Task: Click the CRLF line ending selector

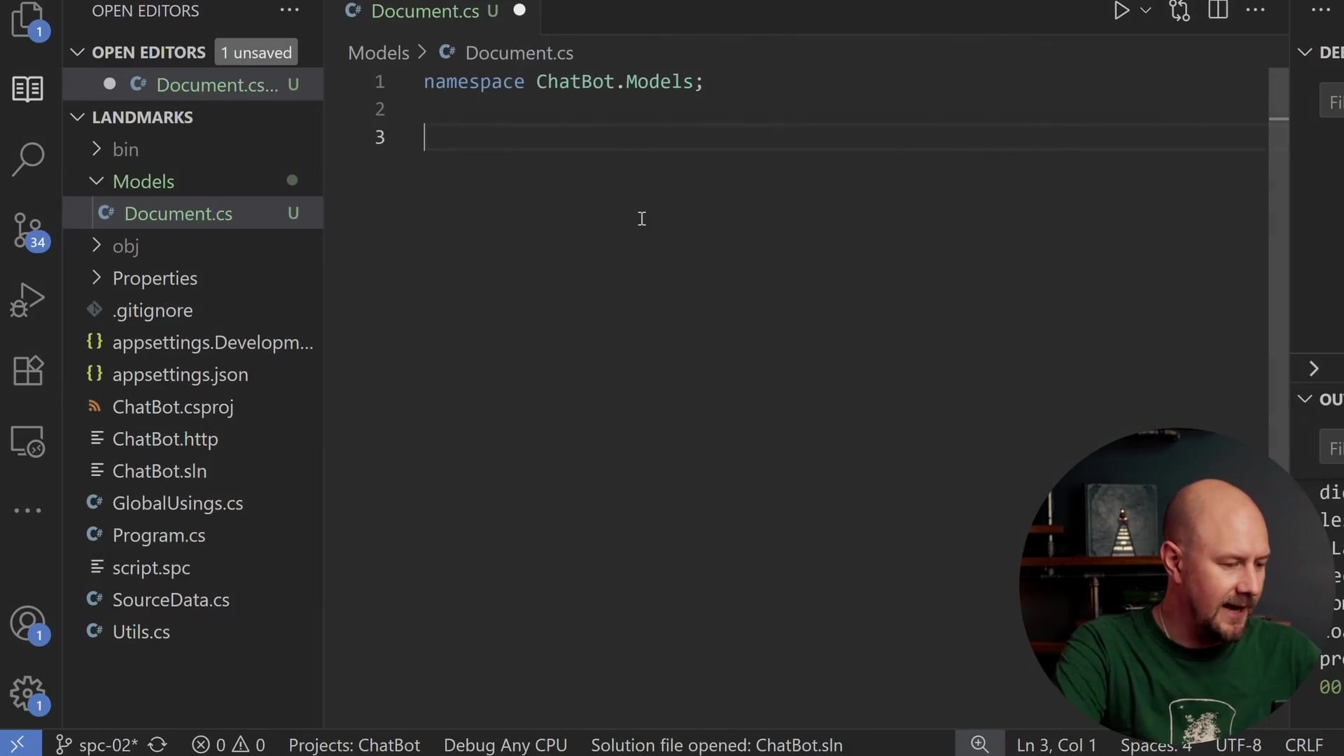Action: pyautogui.click(x=1303, y=745)
